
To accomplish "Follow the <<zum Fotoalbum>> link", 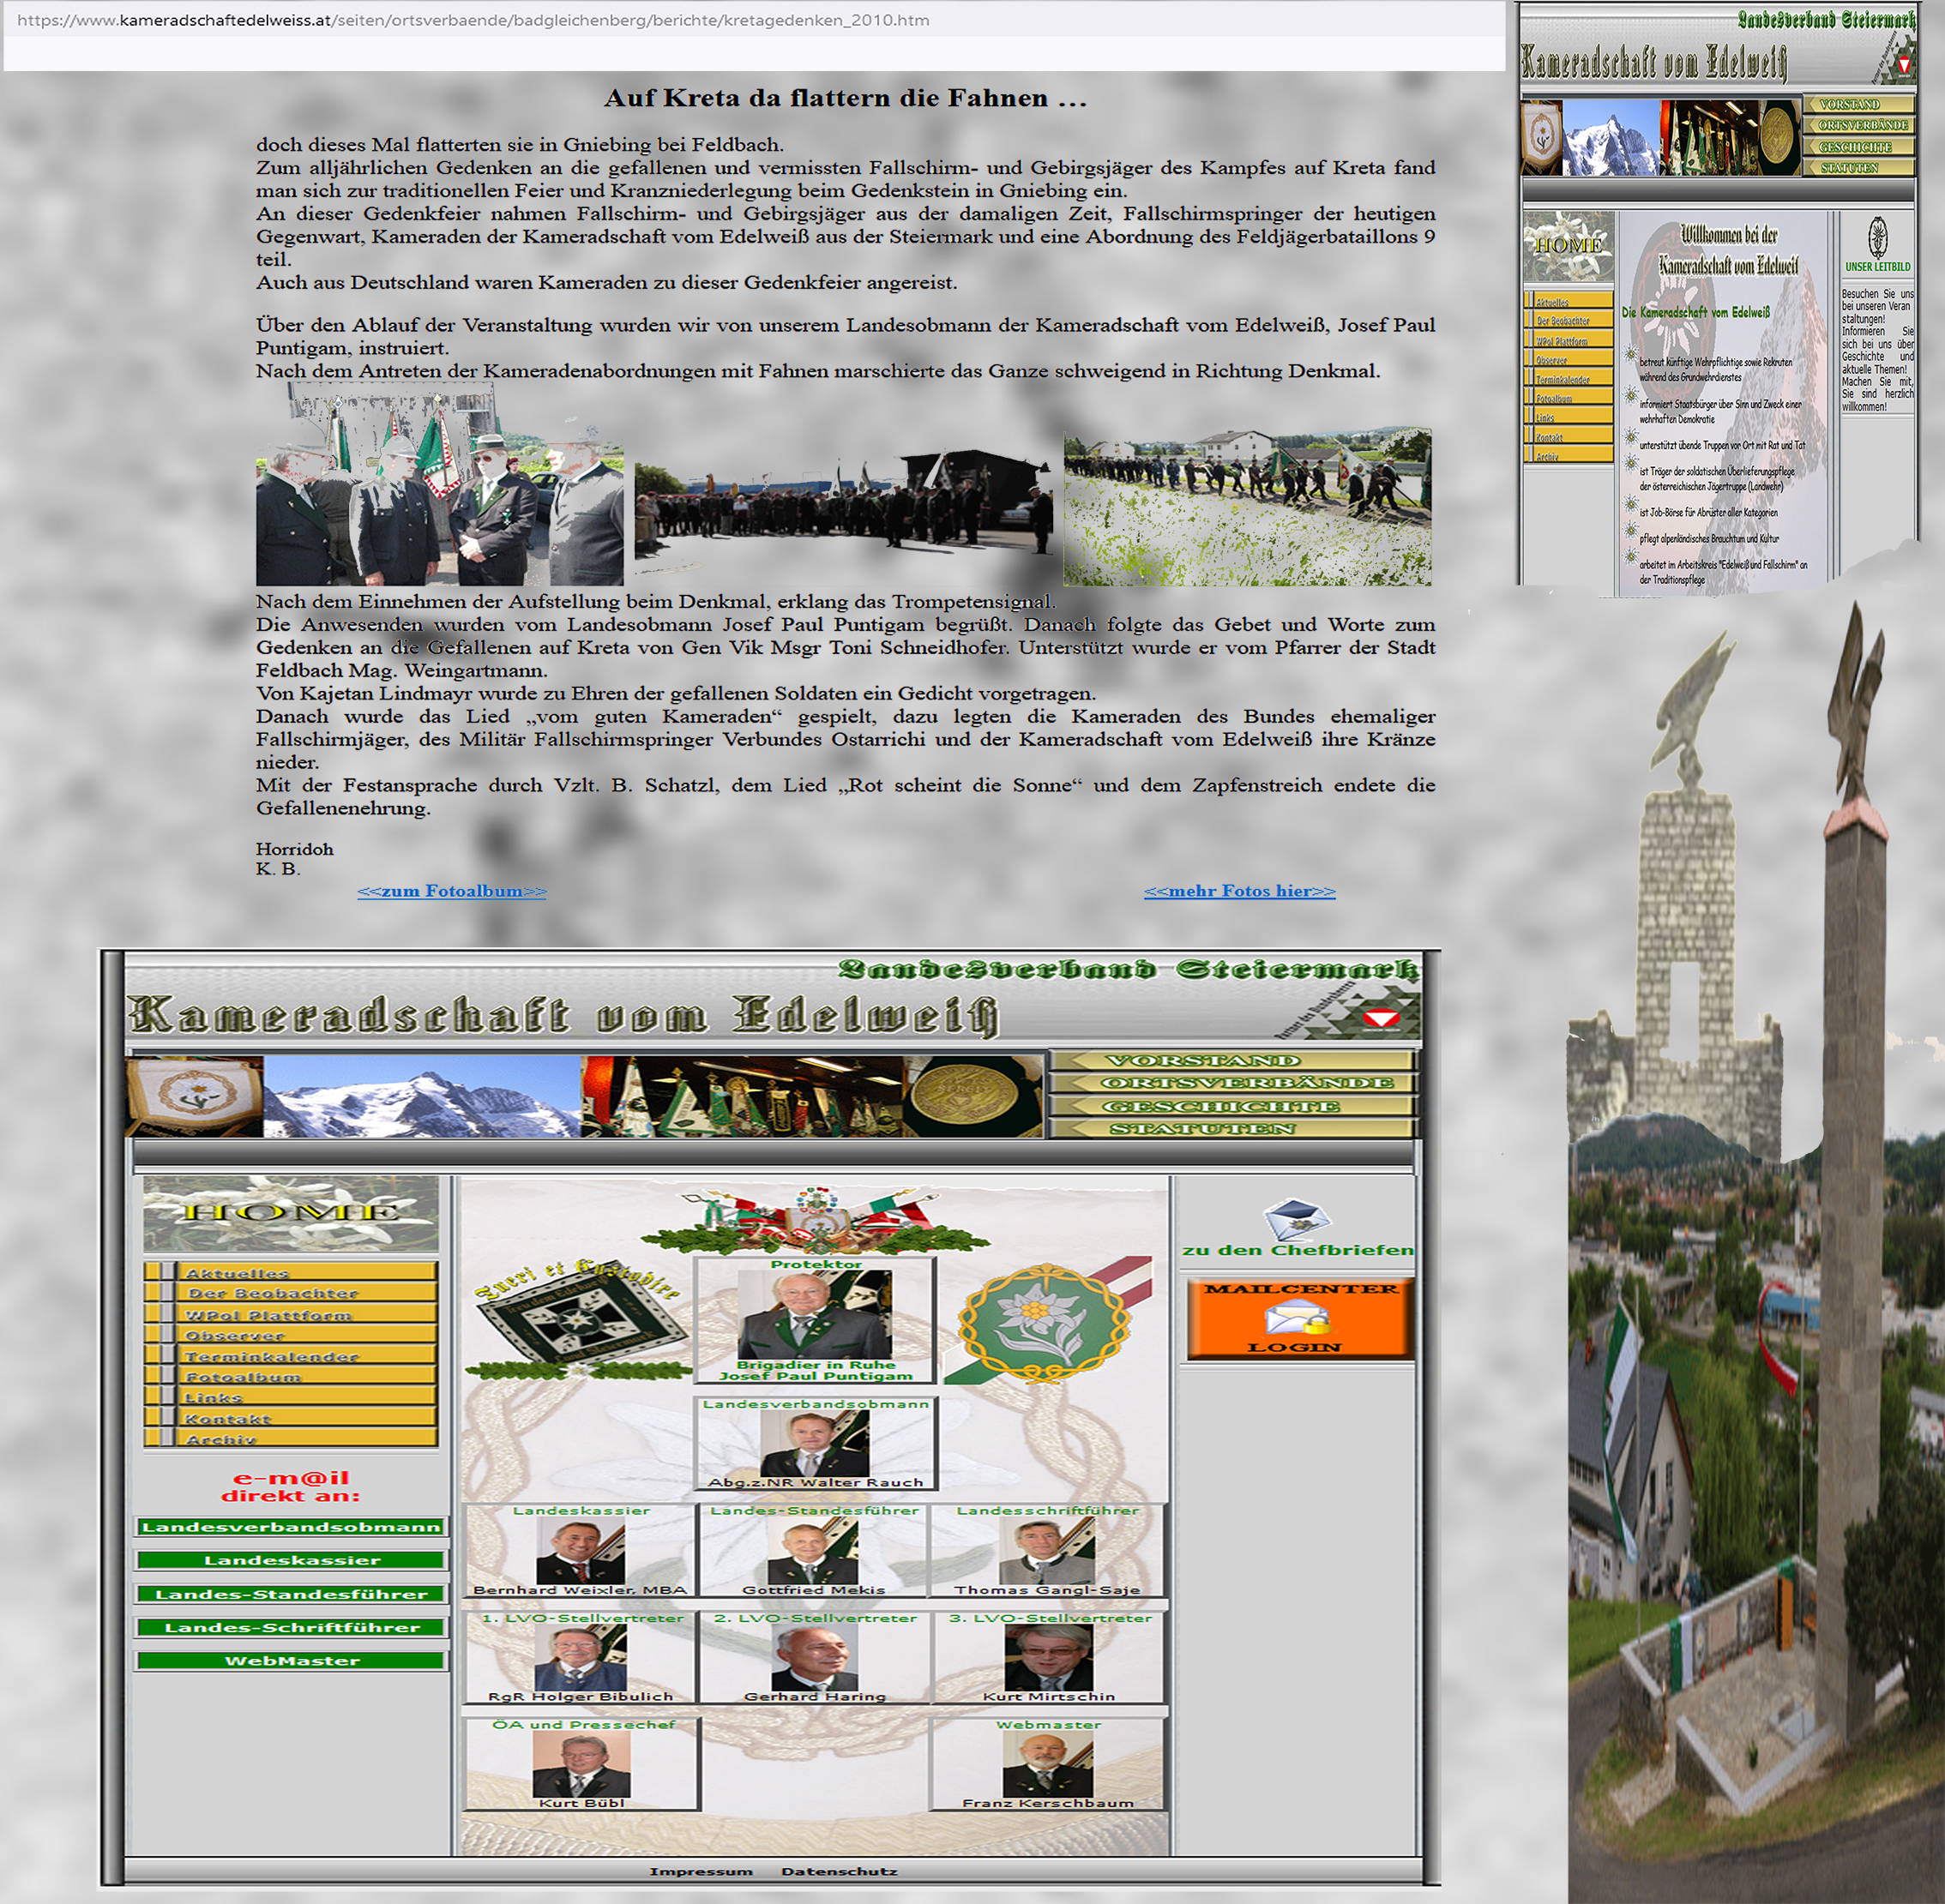I will point(451,891).
